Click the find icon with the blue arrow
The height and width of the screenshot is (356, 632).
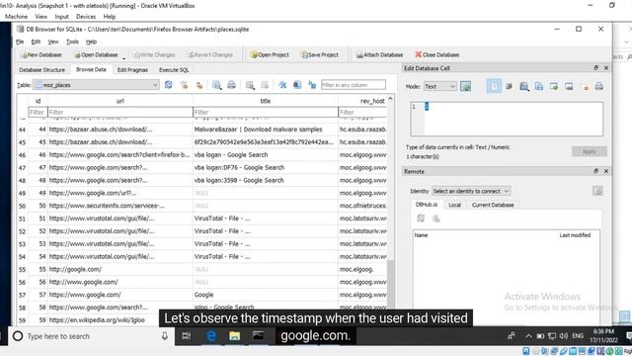(282, 85)
